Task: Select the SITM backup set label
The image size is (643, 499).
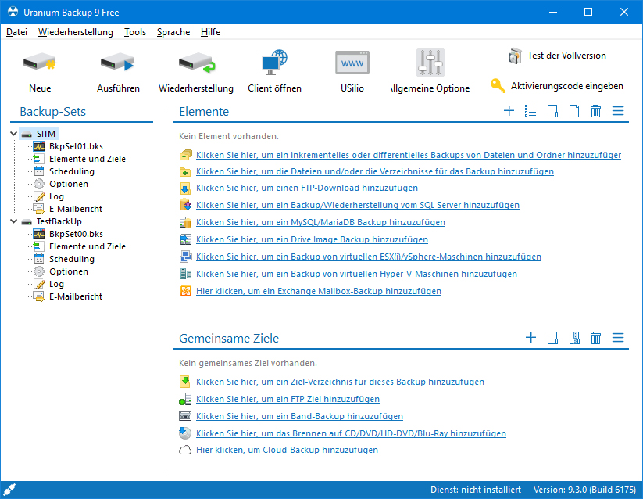Action: (46, 134)
